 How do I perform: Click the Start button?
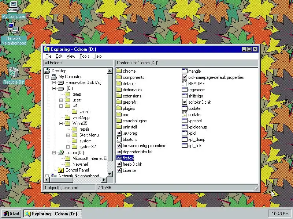11,214
